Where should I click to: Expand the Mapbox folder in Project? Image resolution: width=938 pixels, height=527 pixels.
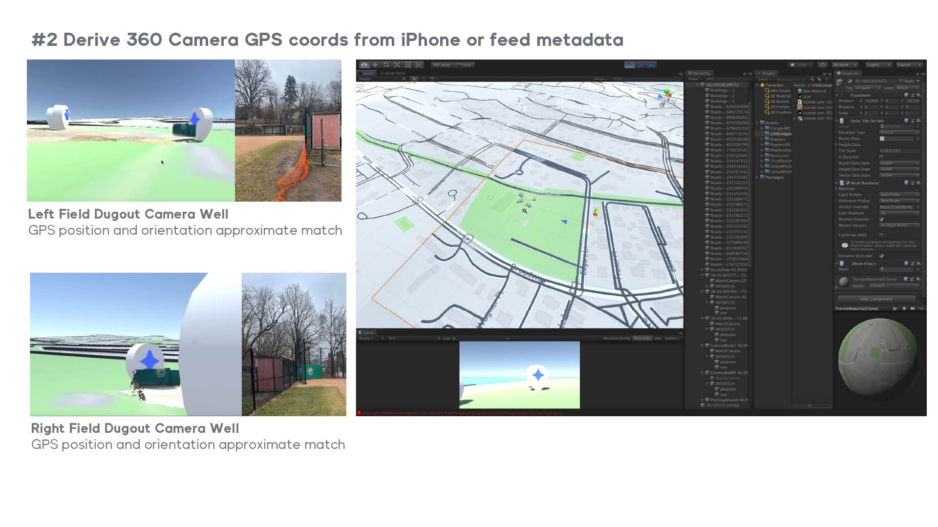tap(762, 140)
